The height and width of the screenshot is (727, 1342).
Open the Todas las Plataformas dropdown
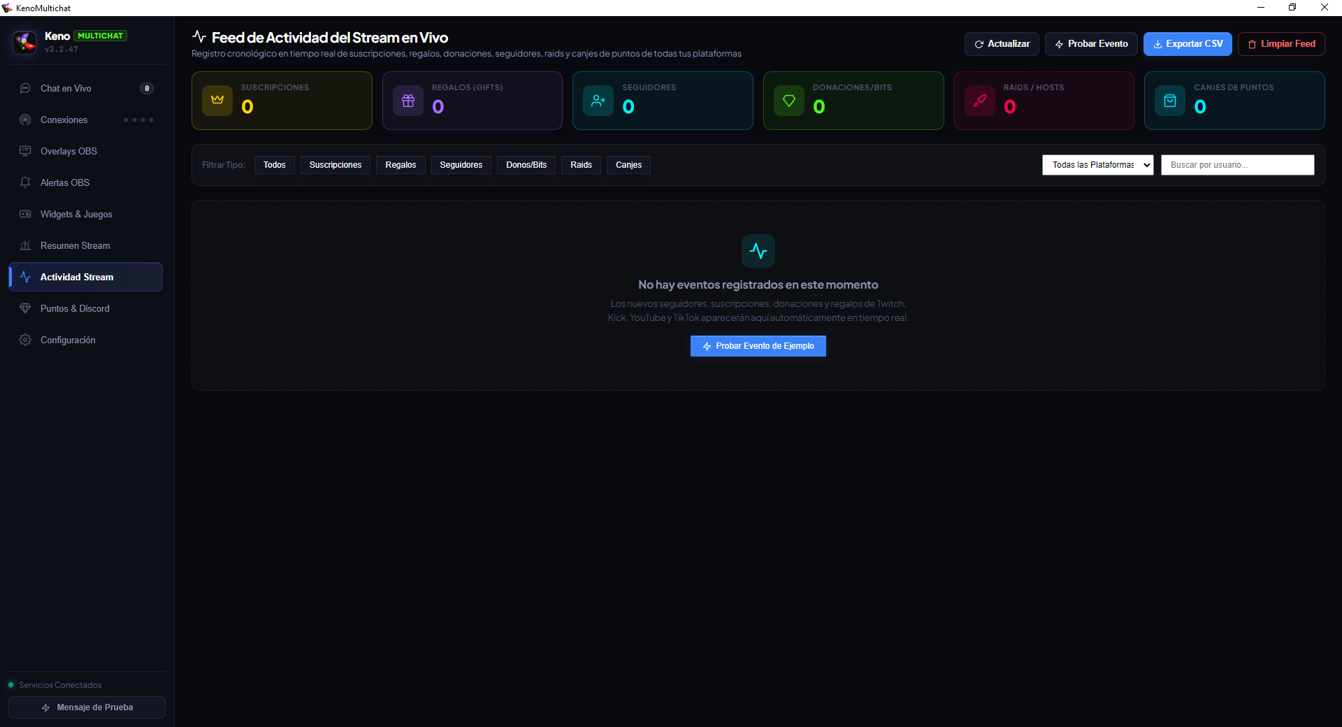point(1097,165)
